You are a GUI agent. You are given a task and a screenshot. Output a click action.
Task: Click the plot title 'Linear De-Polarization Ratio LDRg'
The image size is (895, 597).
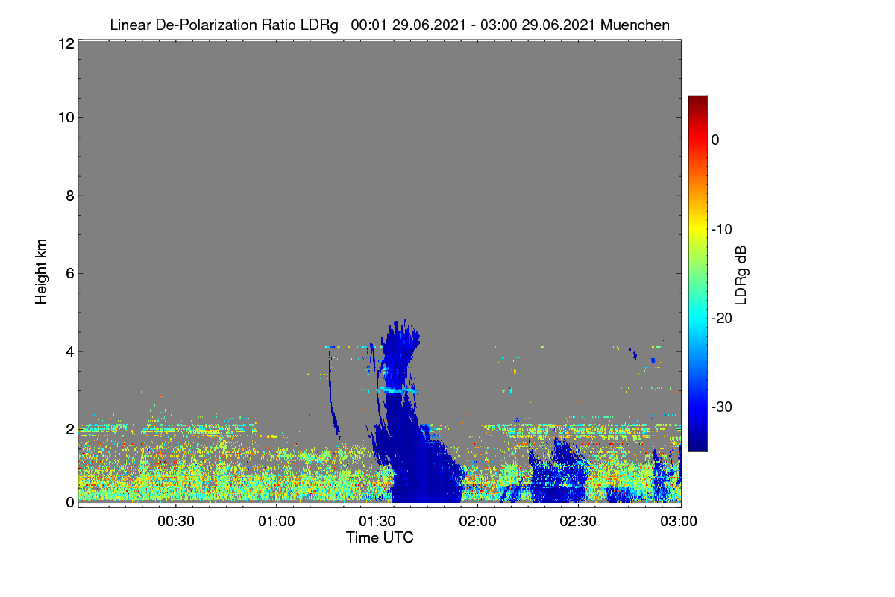224,25
